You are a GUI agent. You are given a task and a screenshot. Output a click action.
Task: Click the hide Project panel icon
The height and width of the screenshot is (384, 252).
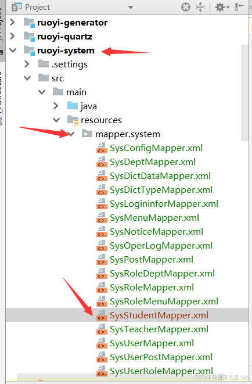239,6
